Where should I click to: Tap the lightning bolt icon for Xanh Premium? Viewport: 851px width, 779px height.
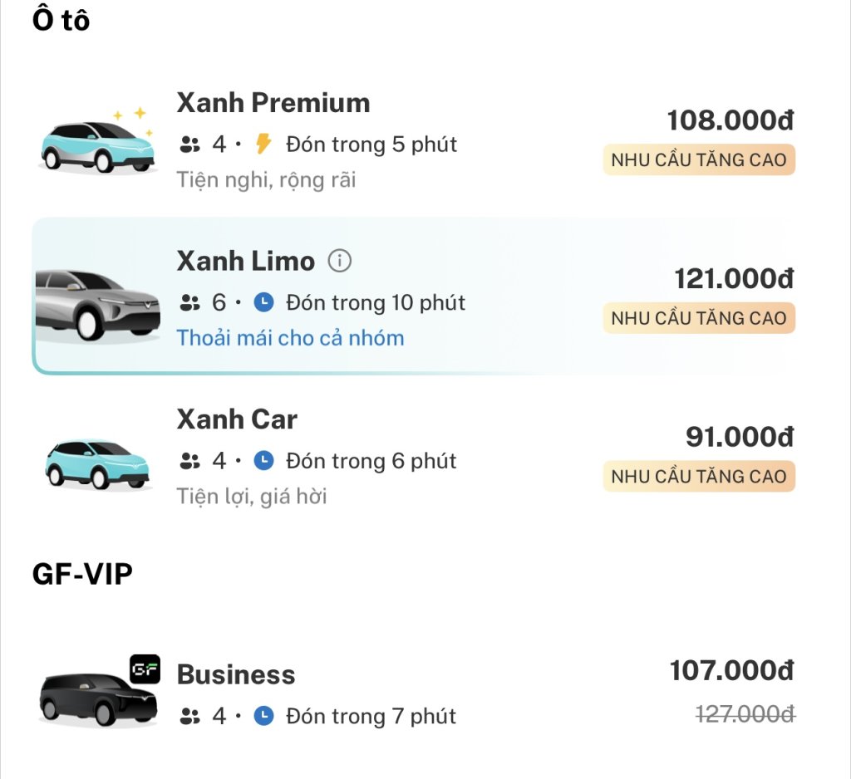point(263,145)
